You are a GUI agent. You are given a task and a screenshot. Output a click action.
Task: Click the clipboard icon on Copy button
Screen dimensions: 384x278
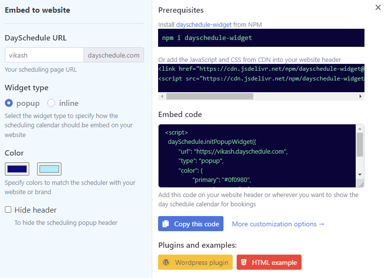tap(166, 224)
